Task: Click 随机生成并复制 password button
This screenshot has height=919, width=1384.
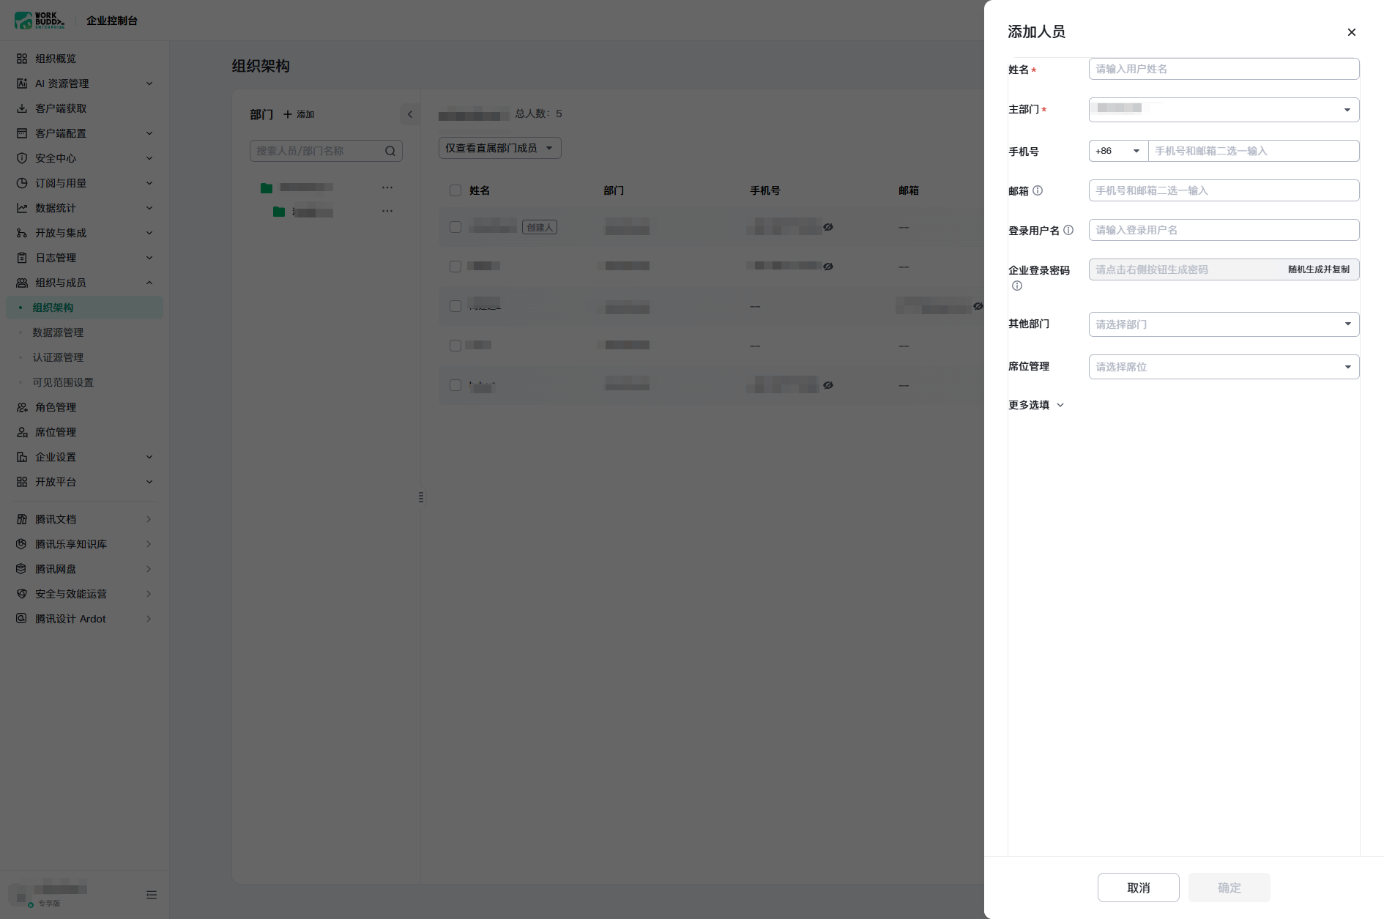Action: click(x=1318, y=269)
